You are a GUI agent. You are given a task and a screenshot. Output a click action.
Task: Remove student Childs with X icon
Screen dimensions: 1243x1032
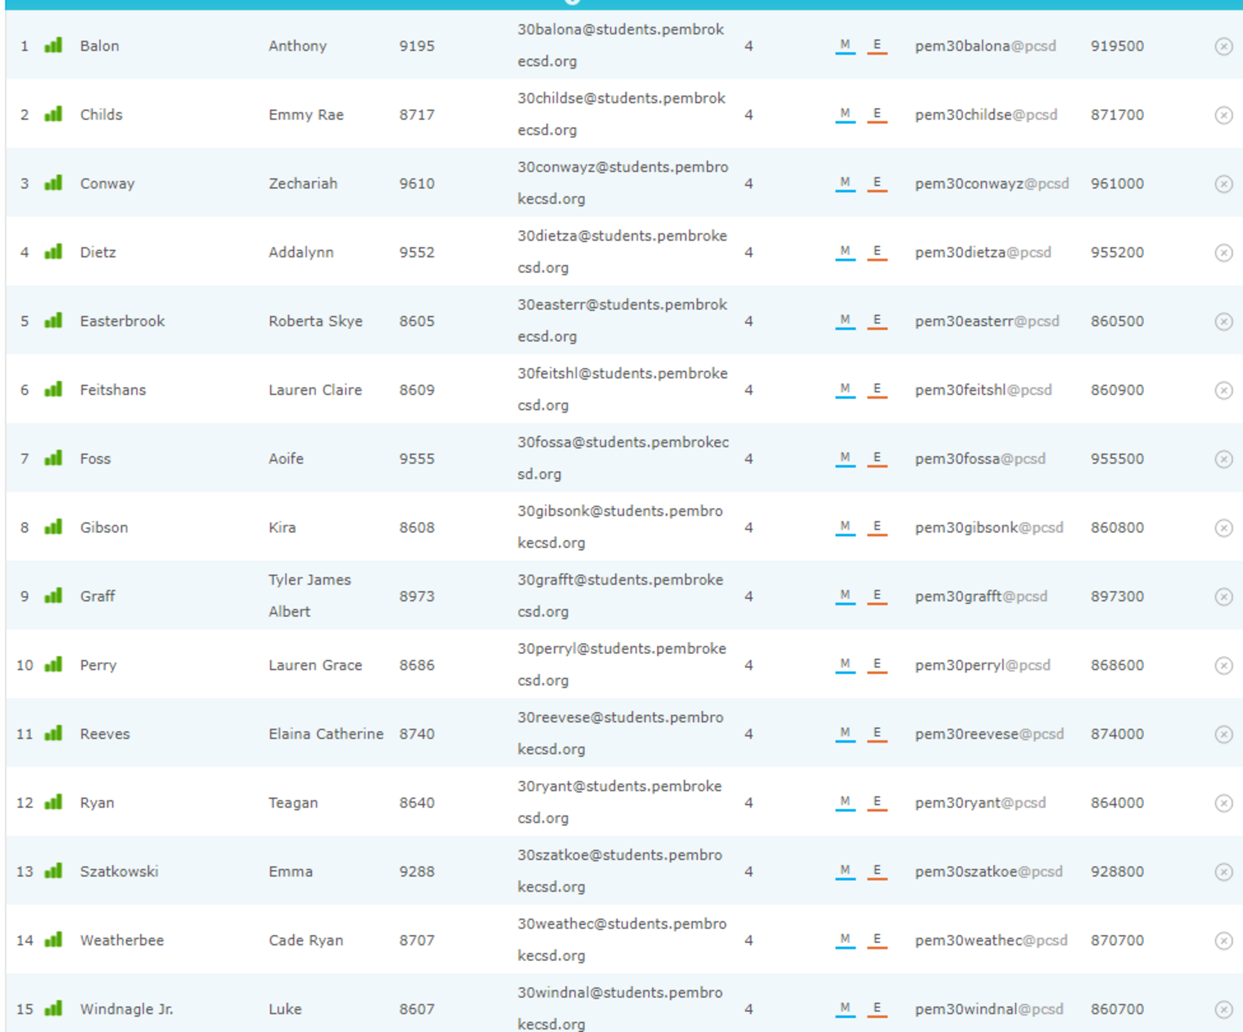tap(1223, 115)
